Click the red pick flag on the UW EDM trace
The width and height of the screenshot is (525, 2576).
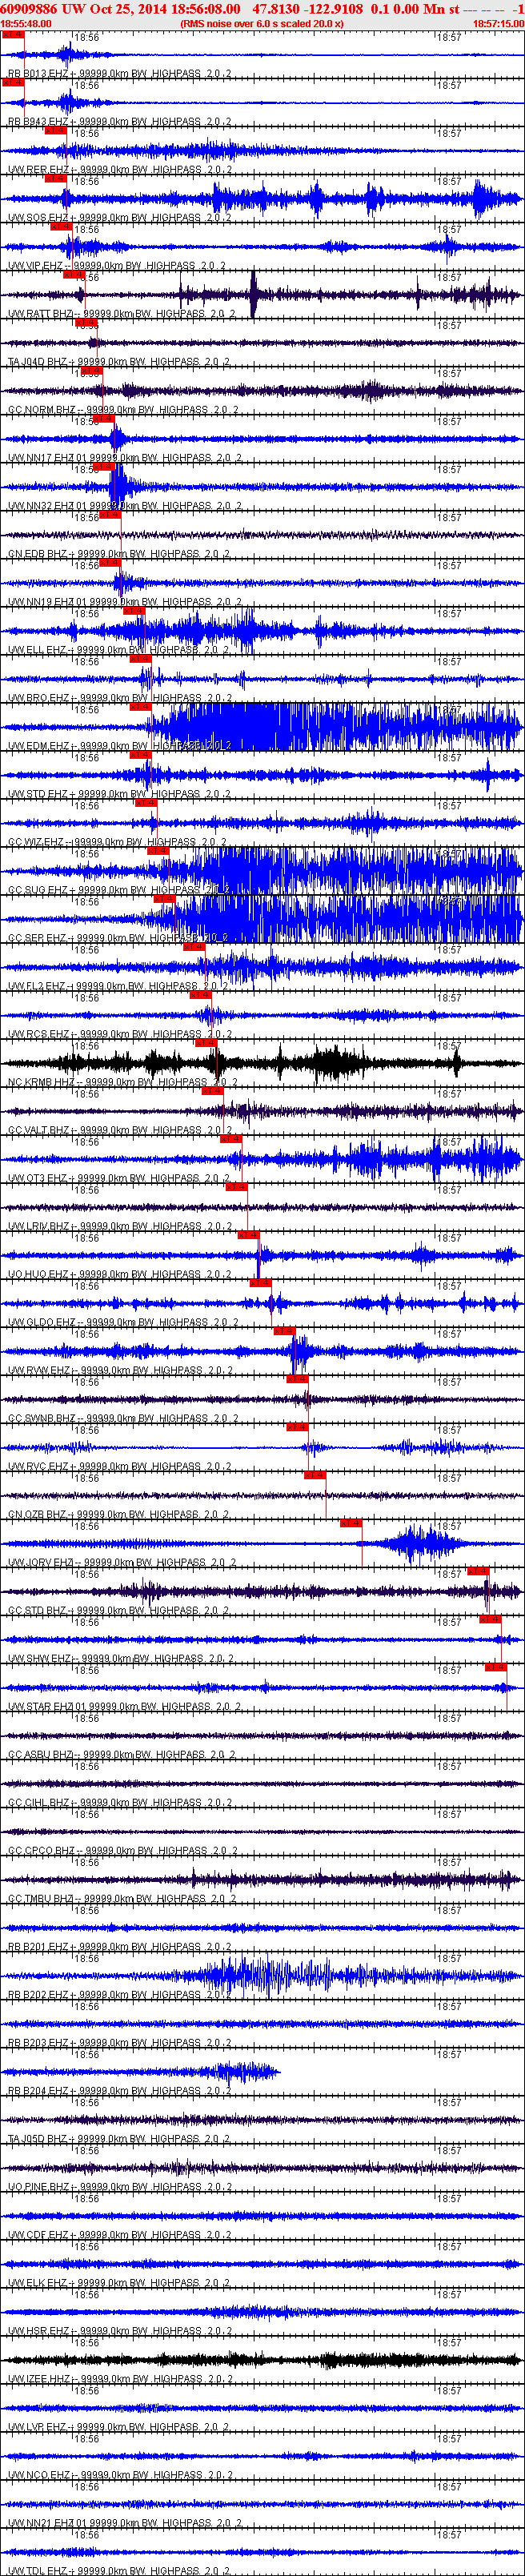[140, 706]
